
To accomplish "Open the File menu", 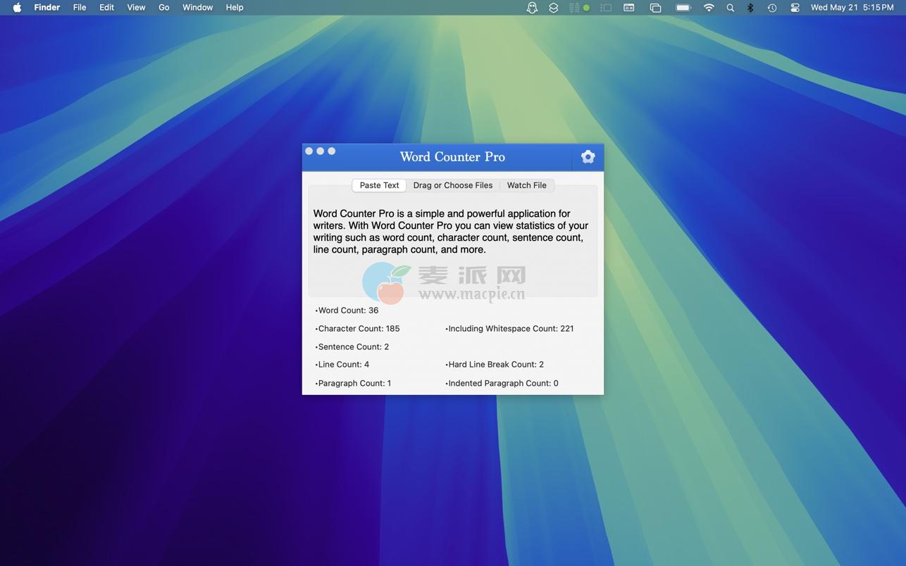I will click(x=80, y=8).
